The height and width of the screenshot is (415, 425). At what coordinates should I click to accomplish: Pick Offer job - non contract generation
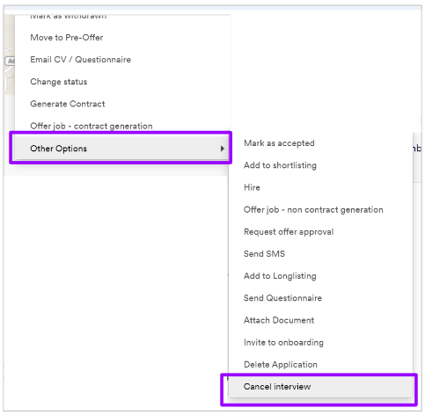point(313,209)
